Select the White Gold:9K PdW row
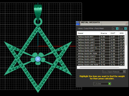 [x=101, y=53]
